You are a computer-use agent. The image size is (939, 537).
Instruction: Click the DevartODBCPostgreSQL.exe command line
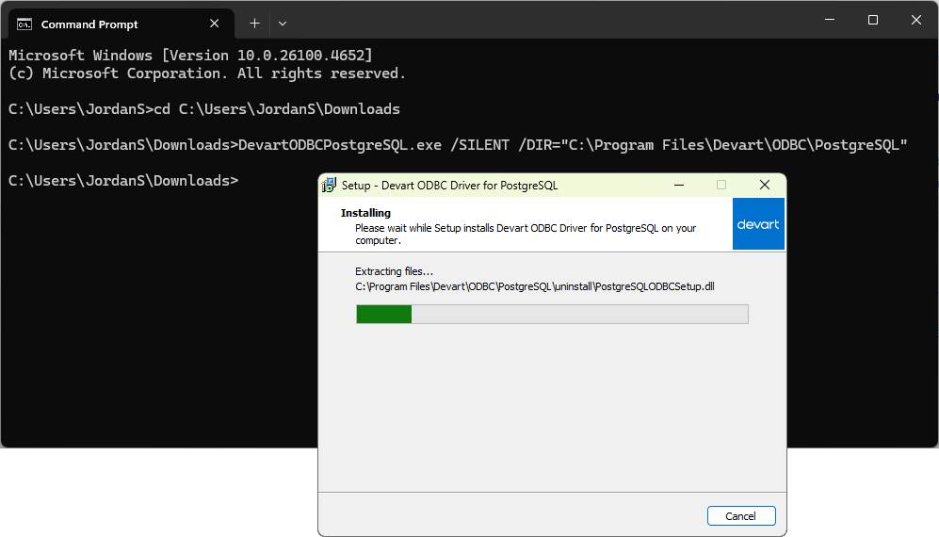click(x=458, y=145)
